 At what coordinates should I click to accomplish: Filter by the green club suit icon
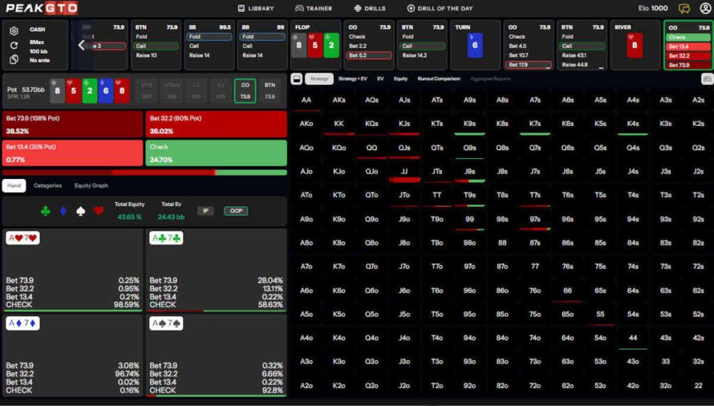coord(45,211)
